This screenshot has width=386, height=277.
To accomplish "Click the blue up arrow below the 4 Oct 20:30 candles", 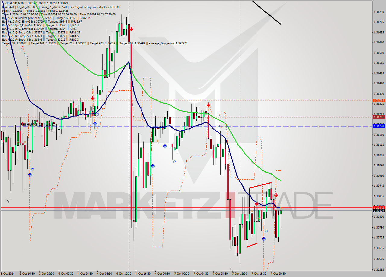I will click(x=165, y=146).
